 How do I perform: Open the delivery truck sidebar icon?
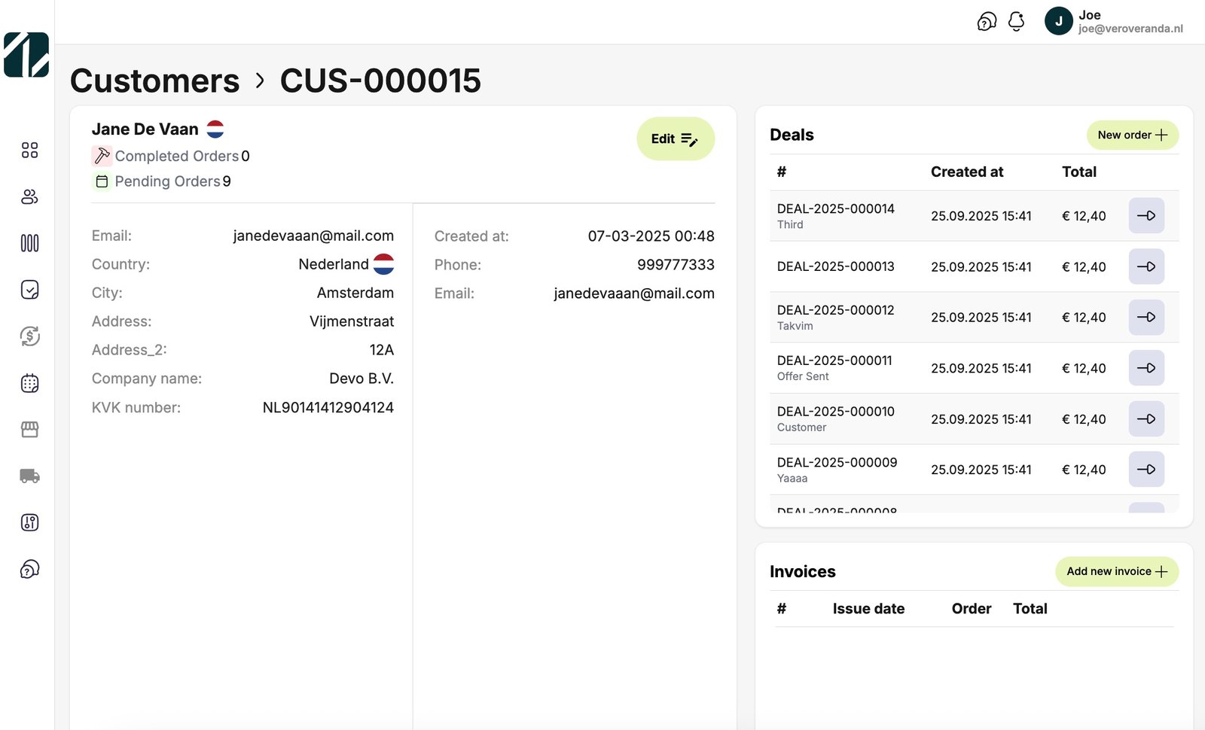29,476
